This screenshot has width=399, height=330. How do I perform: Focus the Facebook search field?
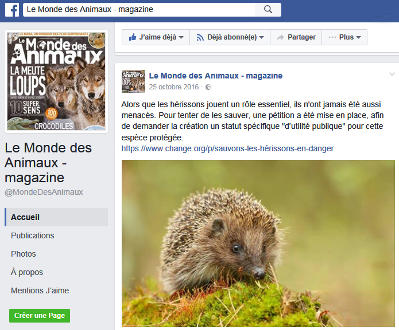point(139,10)
